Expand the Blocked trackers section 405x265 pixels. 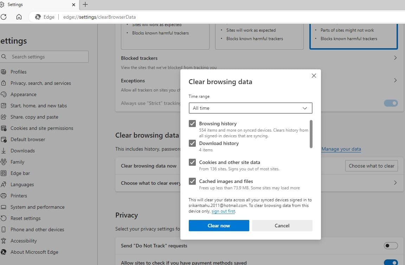394,58
